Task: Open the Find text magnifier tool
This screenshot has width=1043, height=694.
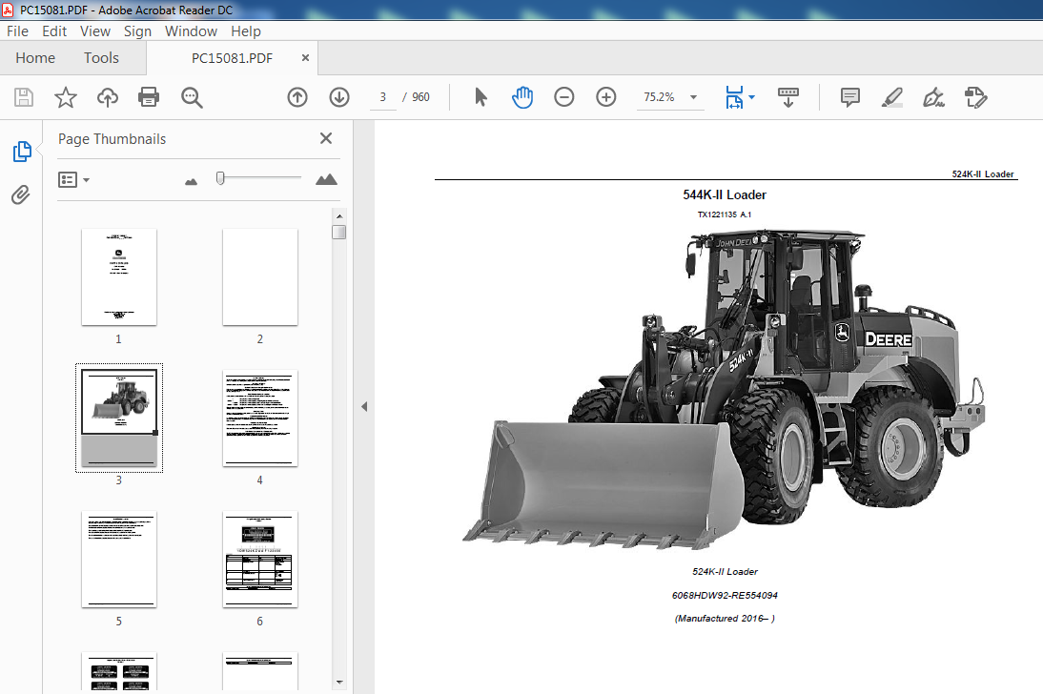Action: point(192,97)
